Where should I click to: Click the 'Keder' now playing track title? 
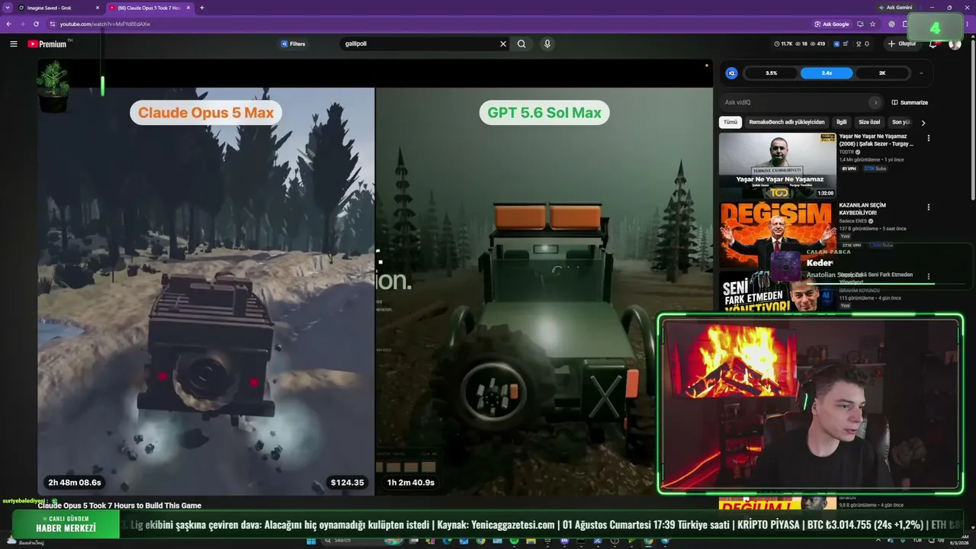(820, 263)
